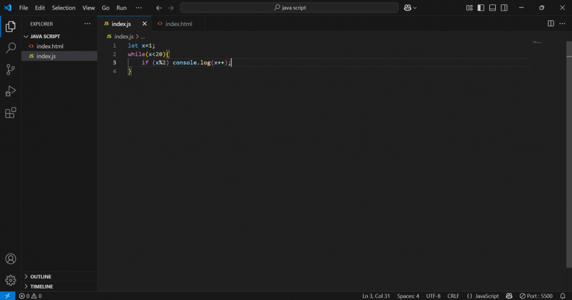This screenshot has width=572, height=300.
Task: Click the Customize Layout icon
Action: click(469, 8)
